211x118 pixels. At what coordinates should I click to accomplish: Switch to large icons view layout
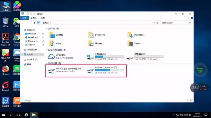[191, 100]
